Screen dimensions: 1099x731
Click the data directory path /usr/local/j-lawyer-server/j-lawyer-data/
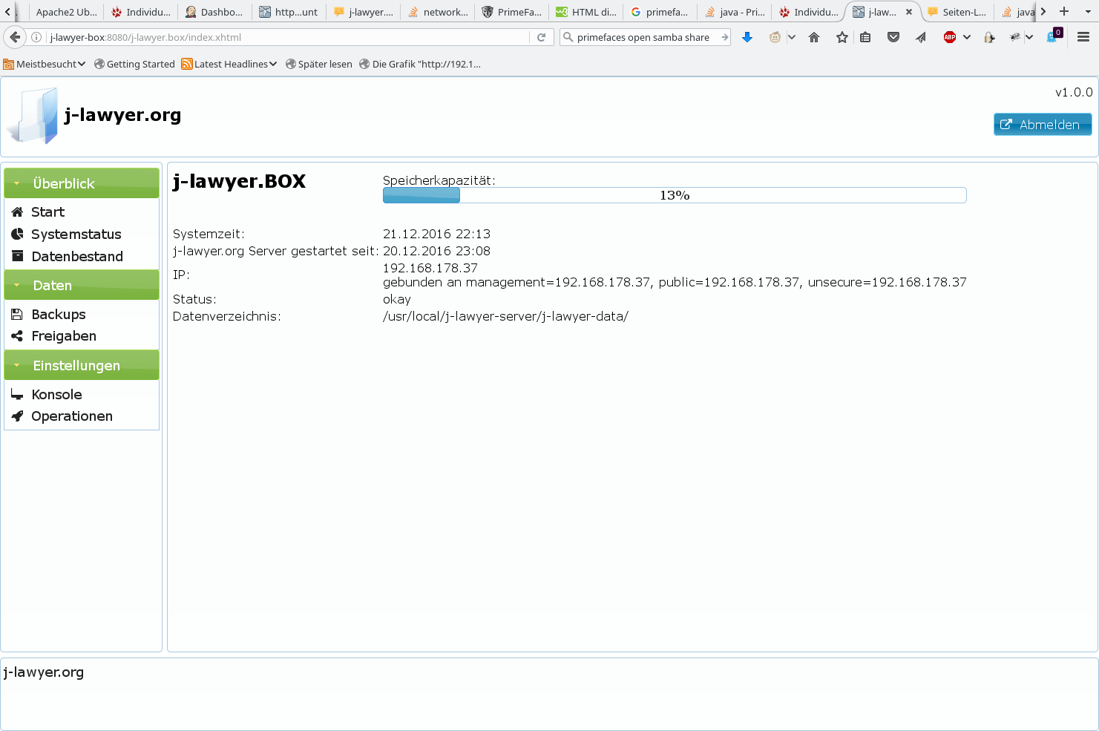click(505, 316)
